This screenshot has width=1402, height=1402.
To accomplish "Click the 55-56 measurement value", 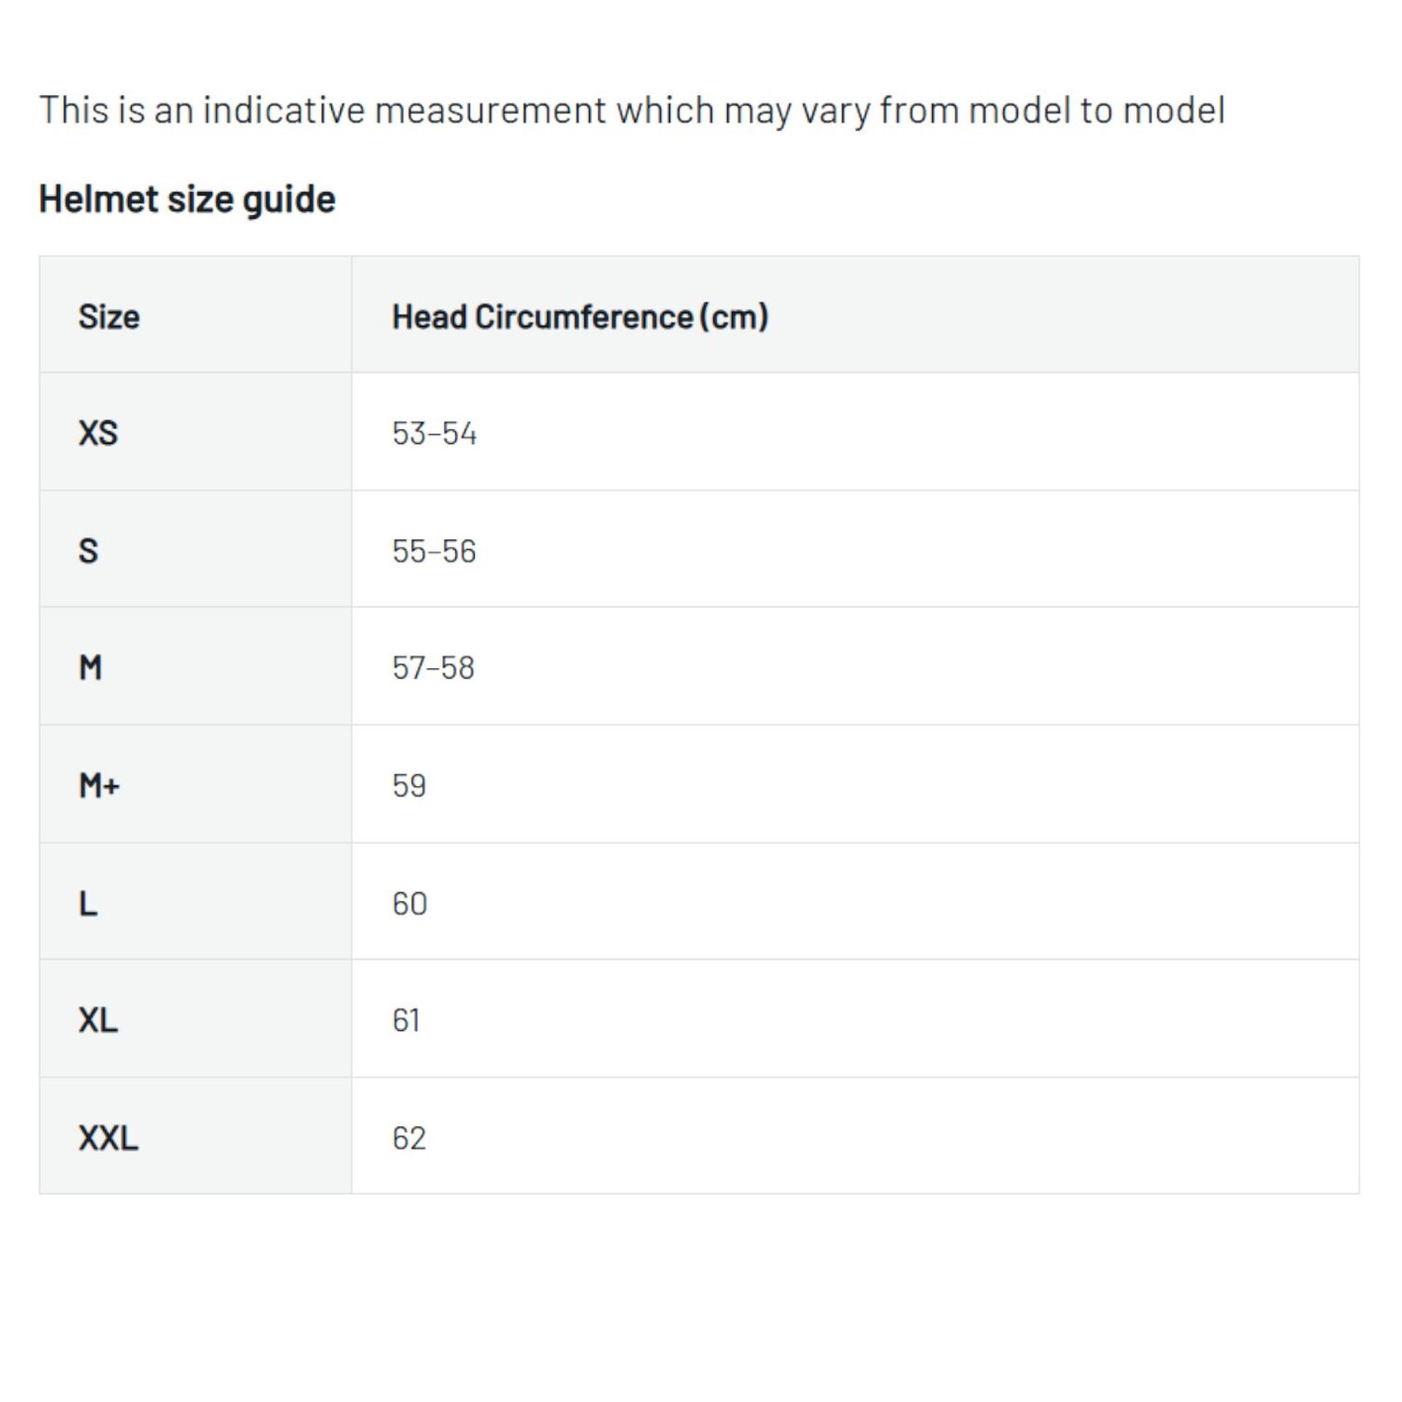I will [434, 551].
